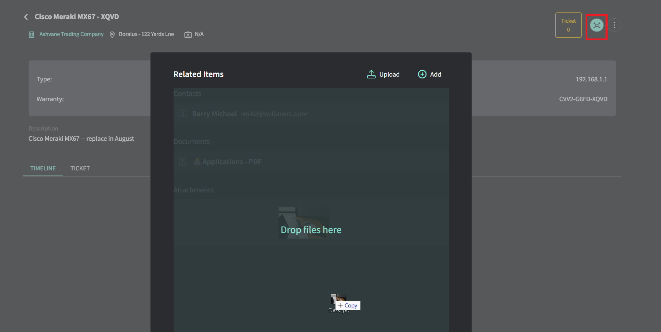Click the contact badge icon next to N/A
Image resolution: width=661 pixels, height=332 pixels.
point(188,34)
